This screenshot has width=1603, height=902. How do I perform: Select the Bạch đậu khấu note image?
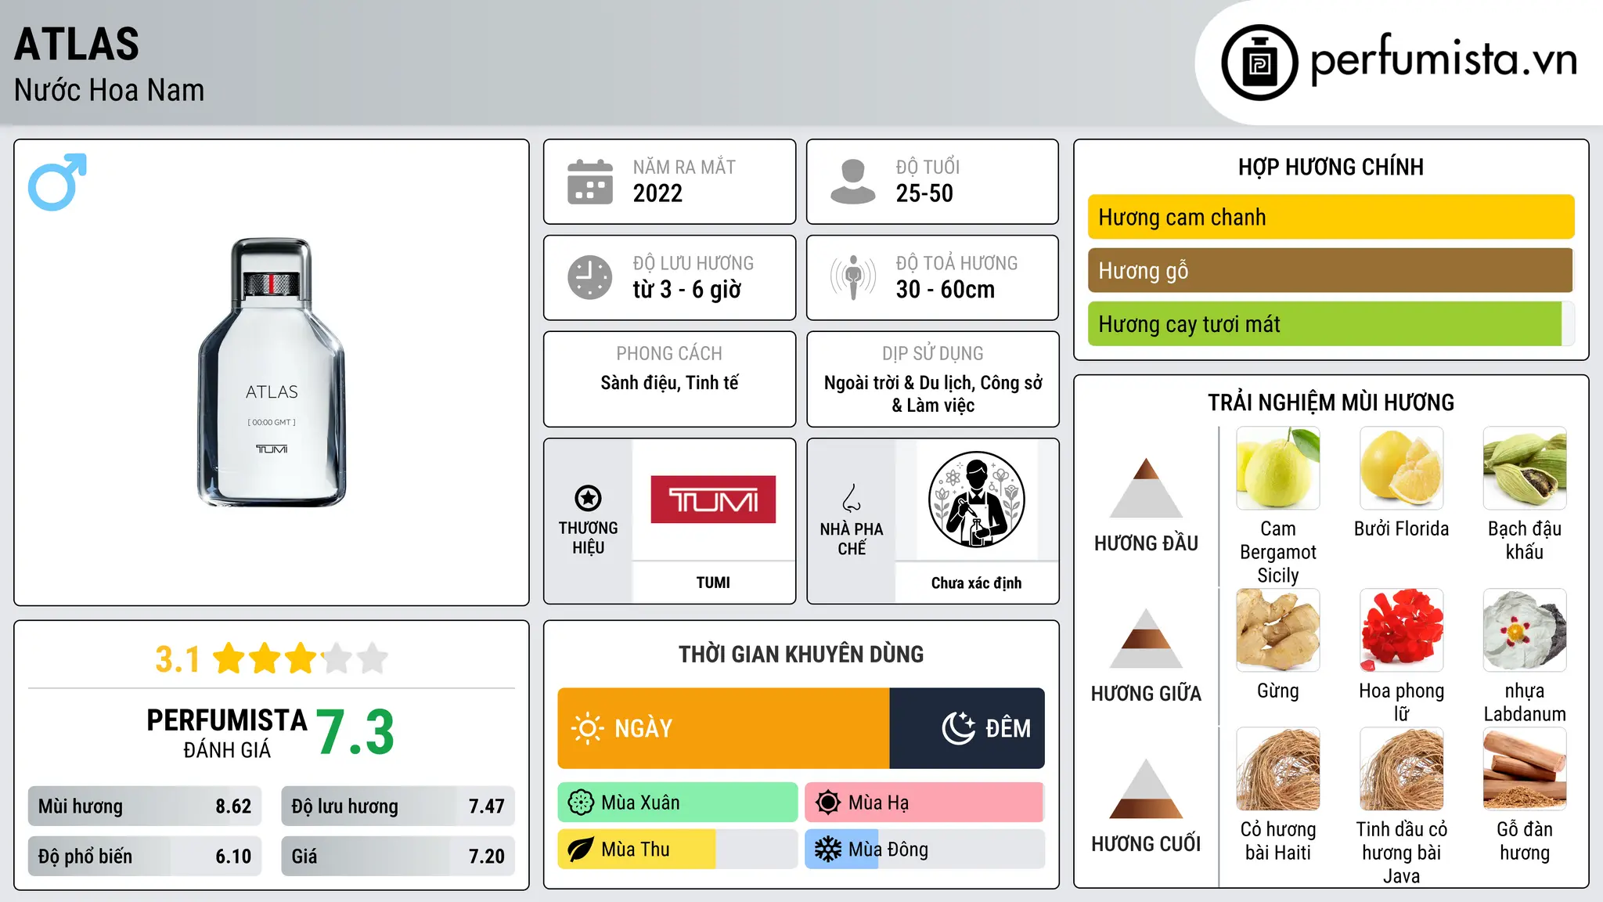1525,468
